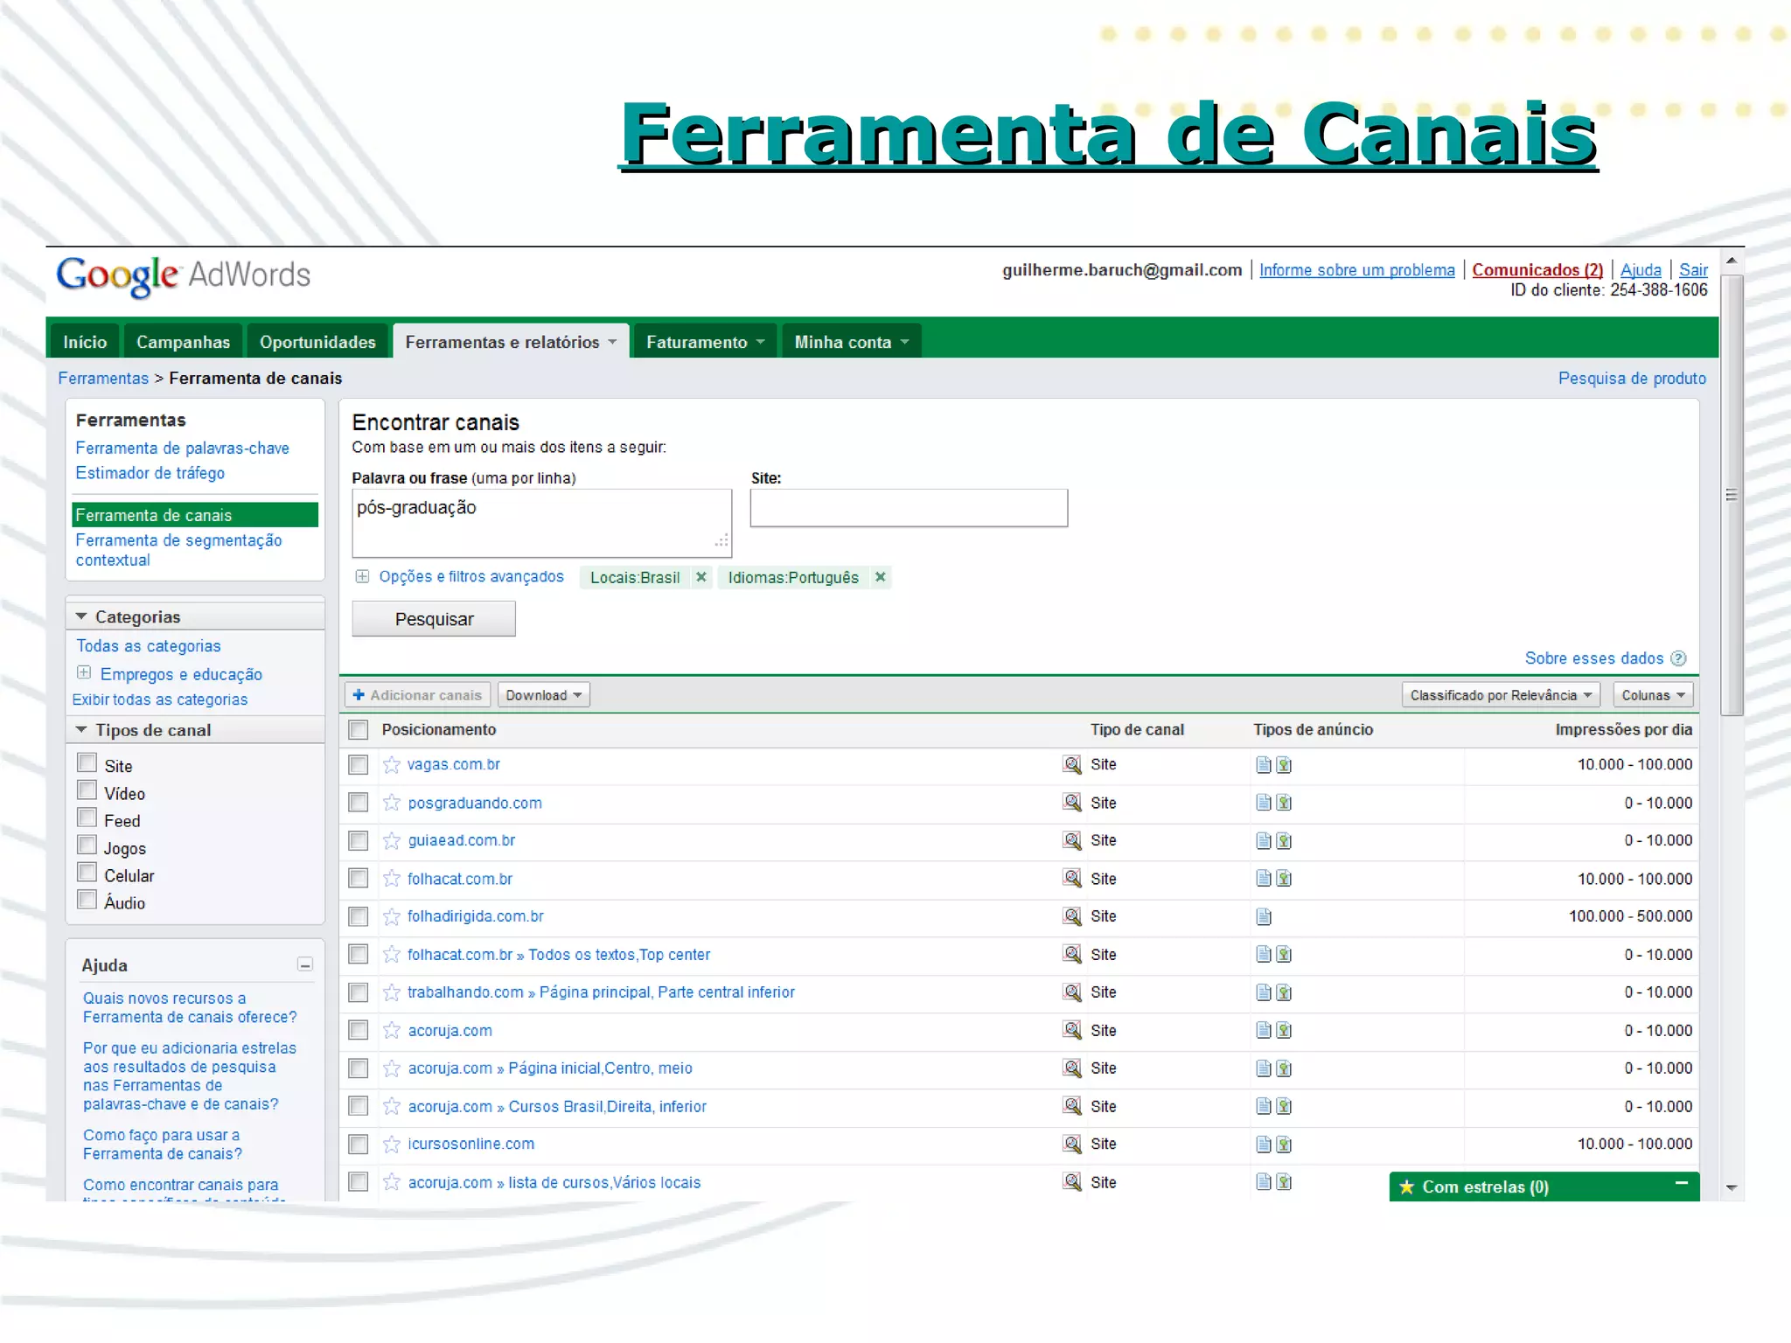Star the guiaead.com.br placement
This screenshot has height=1343, width=1791.
[x=392, y=841]
